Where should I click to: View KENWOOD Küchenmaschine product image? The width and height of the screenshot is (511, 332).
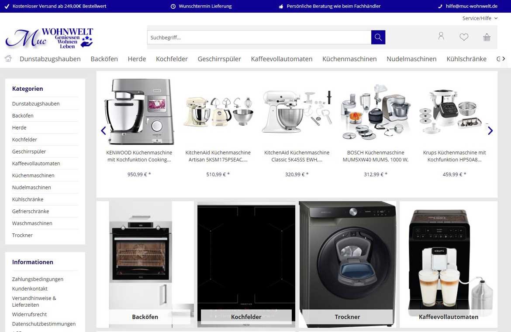139,112
